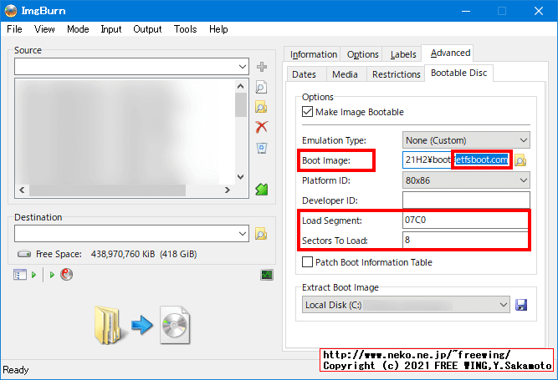Screen dimensions: 558x380
Task: Open the Extract Boot Image drive dropdown
Action: point(503,305)
